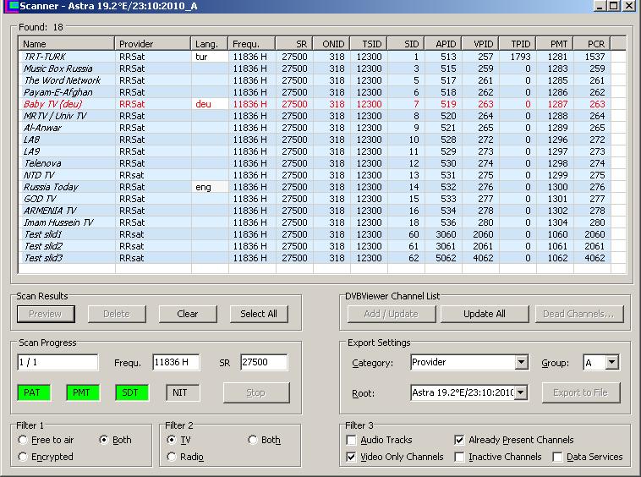Click the Update All button
This screenshot has width=641, height=477.
tap(485, 314)
